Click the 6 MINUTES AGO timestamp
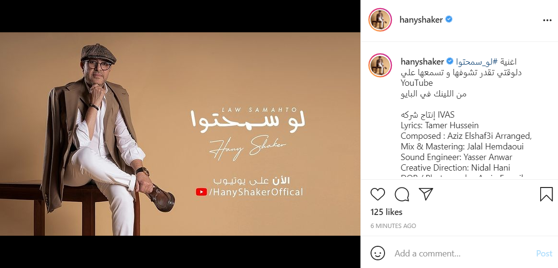Image resolution: width=558 pixels, height=268 pixels. coord(393,226)
